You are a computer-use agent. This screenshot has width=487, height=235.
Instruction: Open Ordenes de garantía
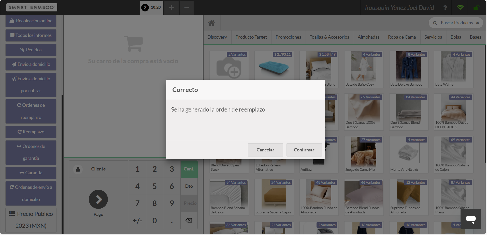point(31,152)
